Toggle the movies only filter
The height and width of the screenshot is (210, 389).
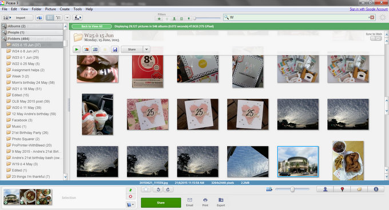[181, 19]
